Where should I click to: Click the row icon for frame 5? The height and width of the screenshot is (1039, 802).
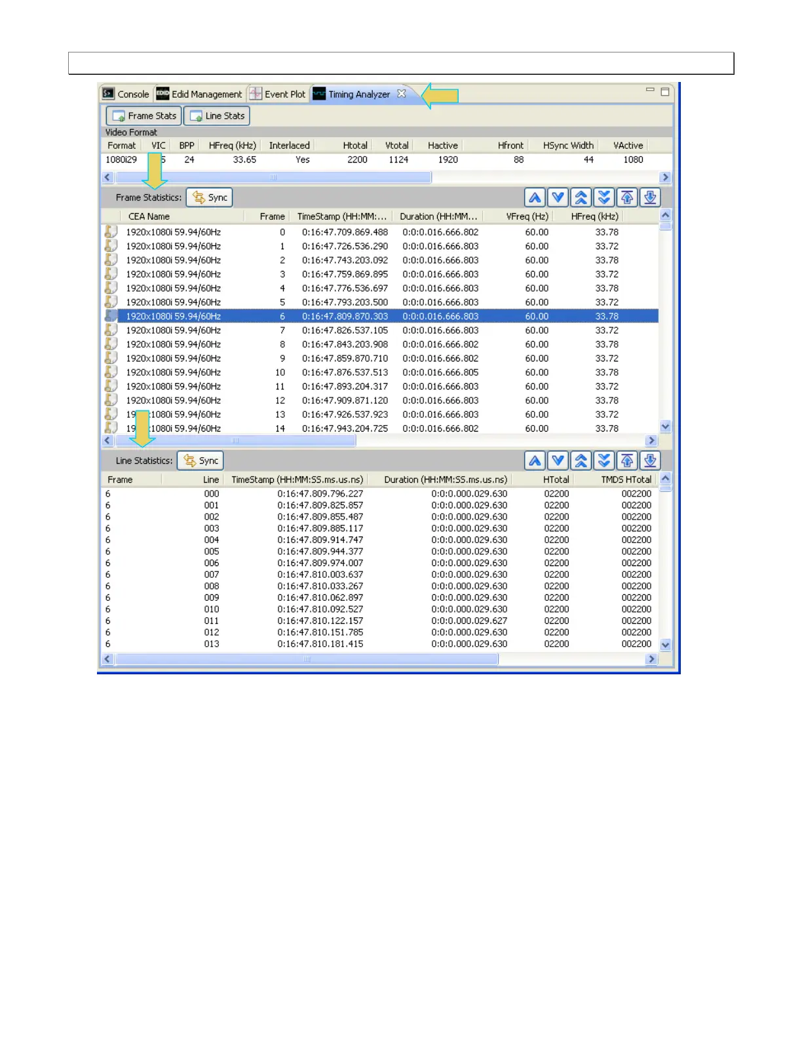[x=111, y=302]
